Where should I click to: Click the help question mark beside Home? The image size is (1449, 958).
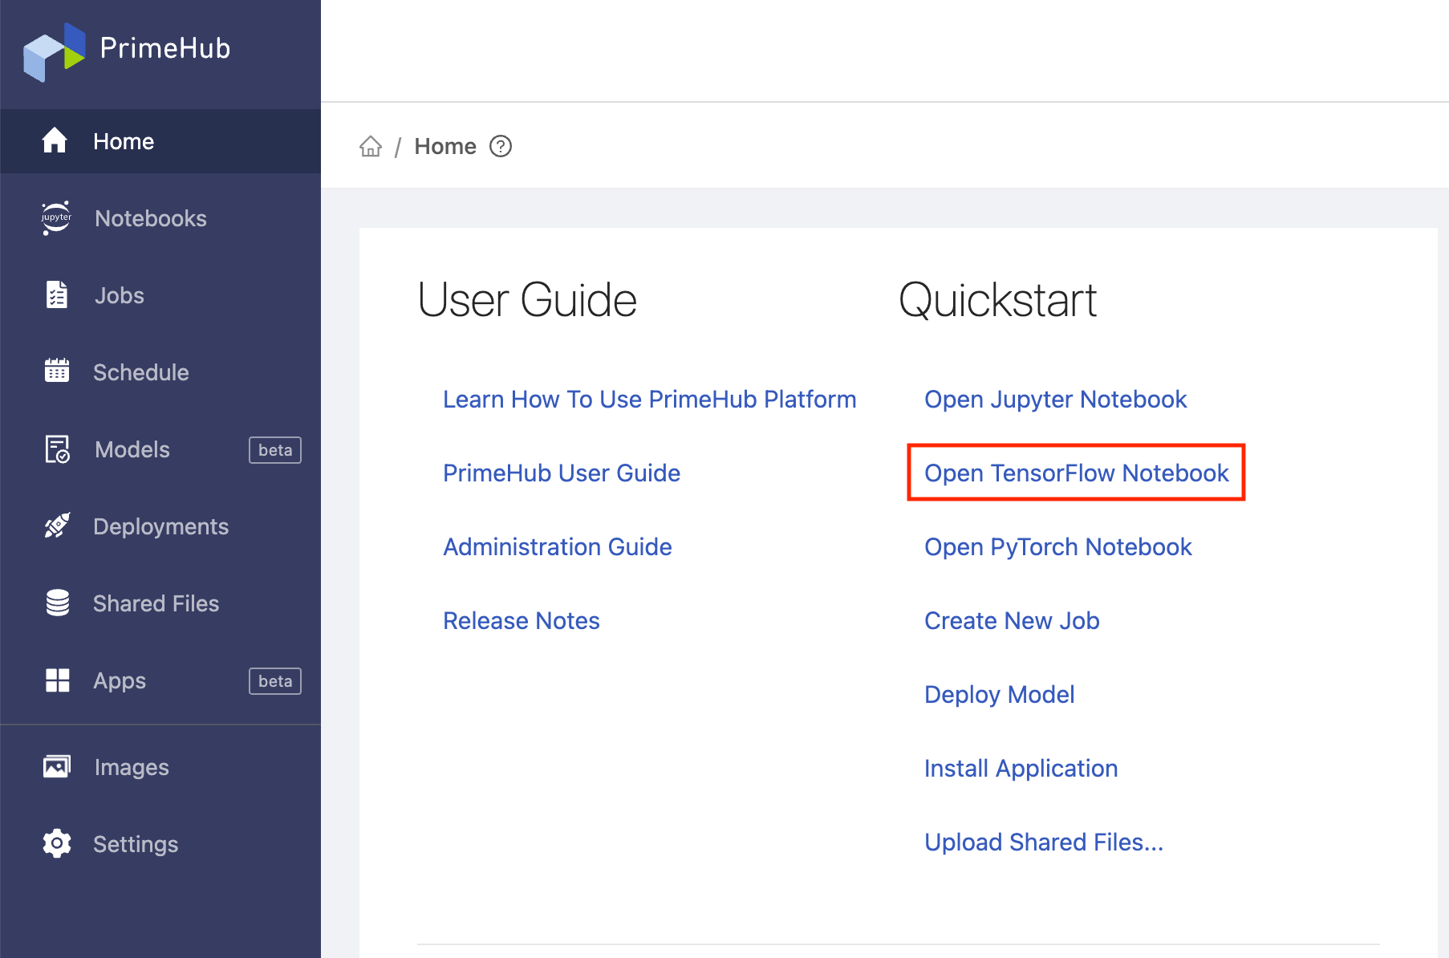coord(501,146)
